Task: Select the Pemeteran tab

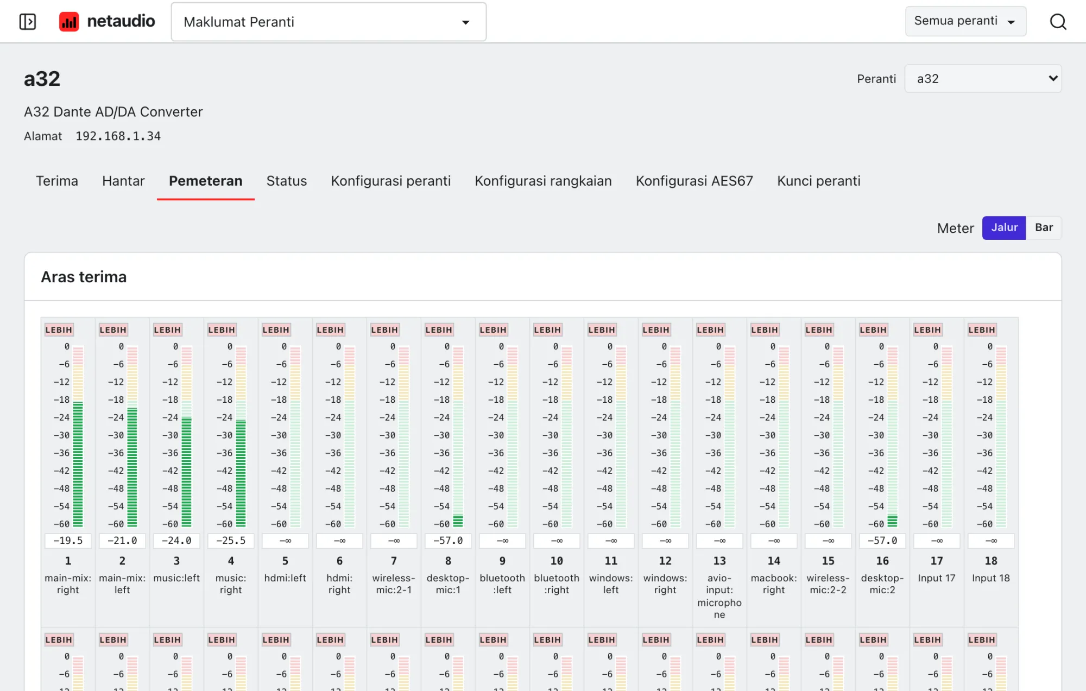Action: click(205, 181)
